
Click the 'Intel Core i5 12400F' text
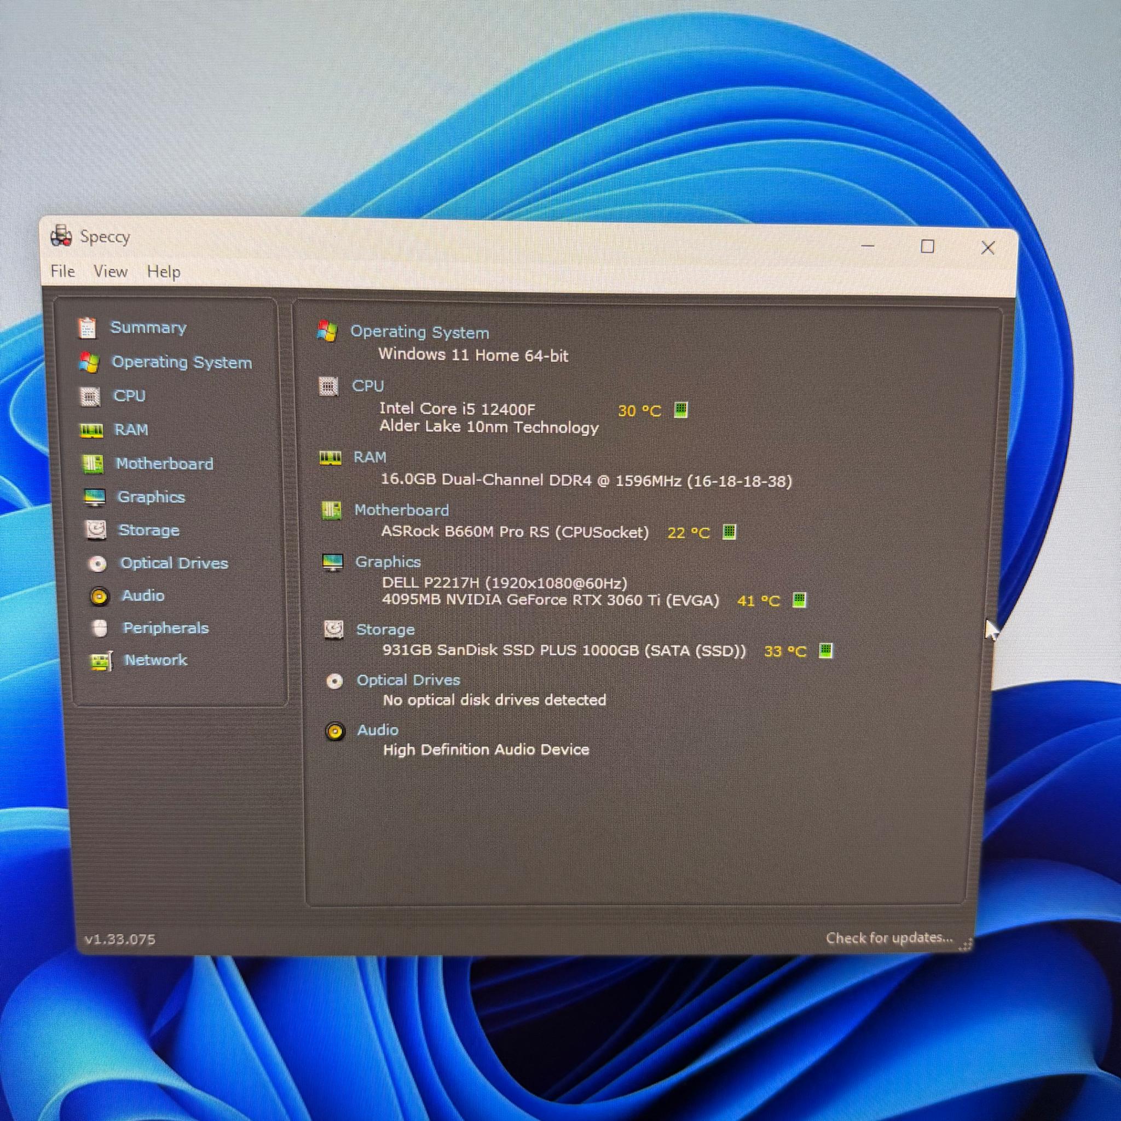457,409
